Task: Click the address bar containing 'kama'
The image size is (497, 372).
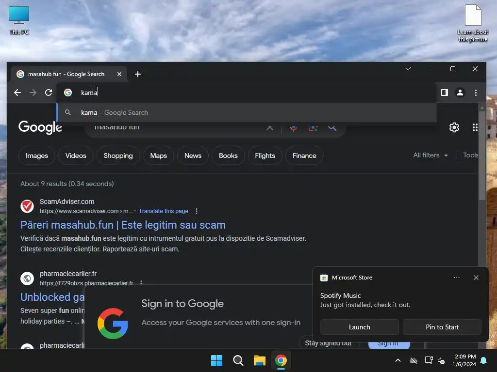Action: 247,93
